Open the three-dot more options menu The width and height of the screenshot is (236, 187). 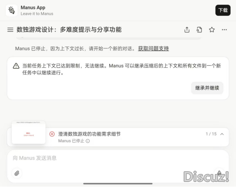tap(224, 29)
